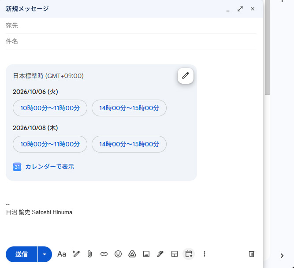Click the vertical scrollbar thumb
294x268 pixels.
267,47
